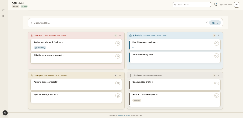The width and height of the screenshot is (243, 118).
Task: Click the Delegate heading
Action: click(x=38, y=75)
